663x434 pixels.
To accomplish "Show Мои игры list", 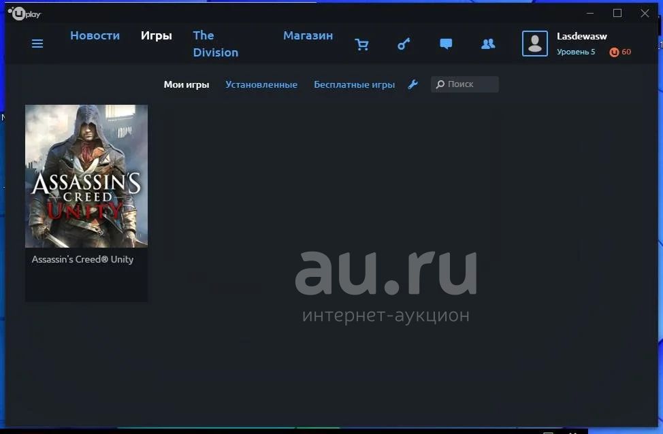I will pyautogui.click(x=187, y=84).
